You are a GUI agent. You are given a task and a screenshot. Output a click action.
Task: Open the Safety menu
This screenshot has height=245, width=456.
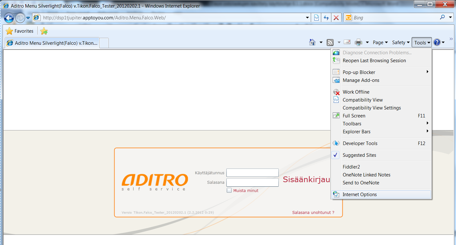(401, 43)
